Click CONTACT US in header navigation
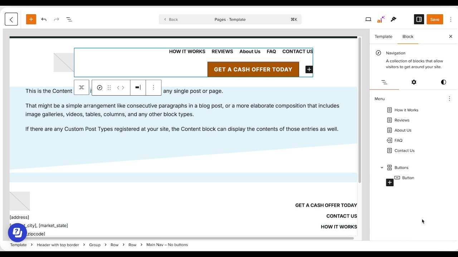This screenshot has width=458, height=257. coord(298,51)
